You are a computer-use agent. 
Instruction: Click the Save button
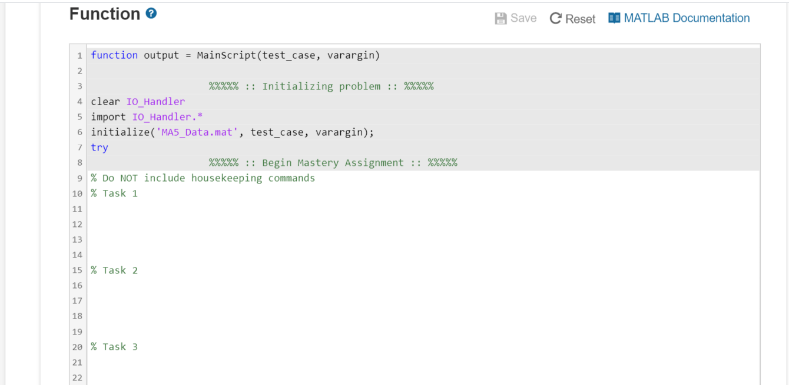pos(515,18)
